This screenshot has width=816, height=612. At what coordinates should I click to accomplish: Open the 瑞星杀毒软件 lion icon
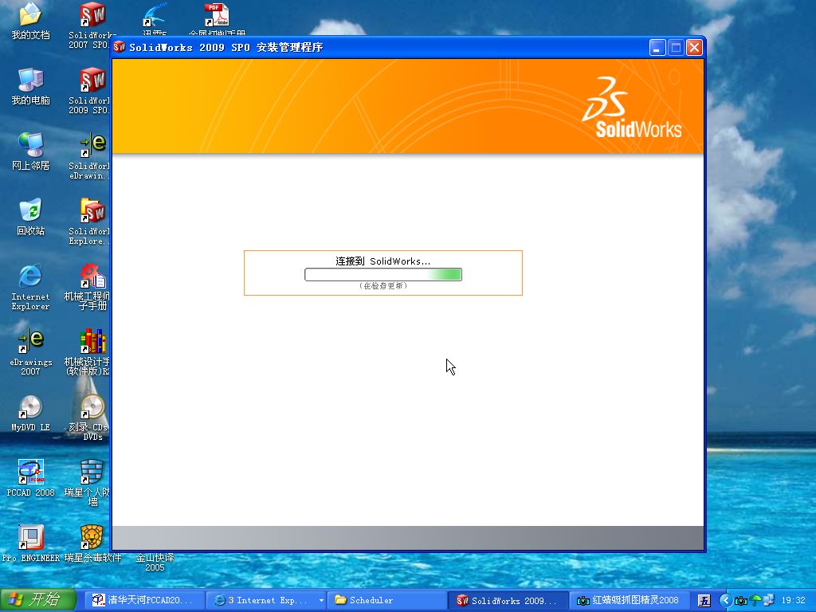[92, 537]
